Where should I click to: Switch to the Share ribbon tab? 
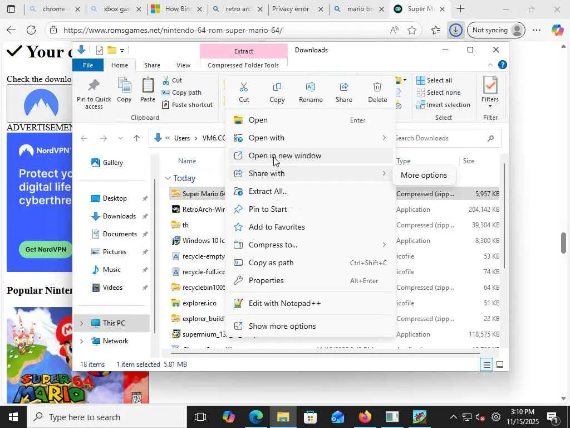coord(152,65)
